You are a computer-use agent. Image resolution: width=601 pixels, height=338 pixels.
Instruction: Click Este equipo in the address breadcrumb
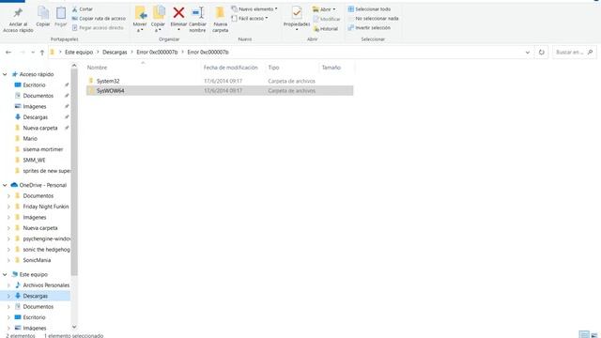point(79,53)
